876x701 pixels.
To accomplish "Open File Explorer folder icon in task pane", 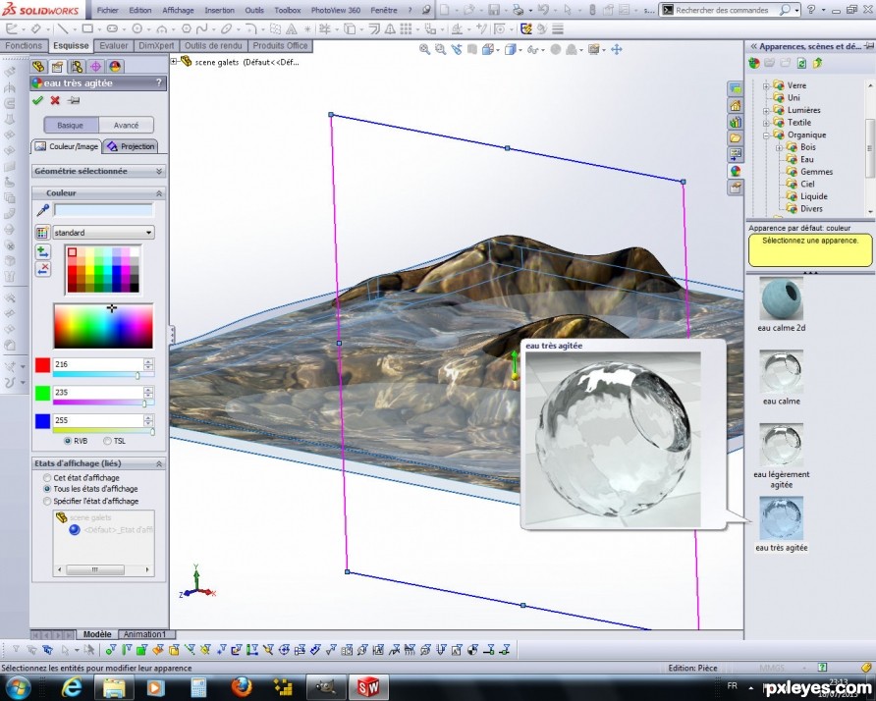I will click(x=736, y=138).
